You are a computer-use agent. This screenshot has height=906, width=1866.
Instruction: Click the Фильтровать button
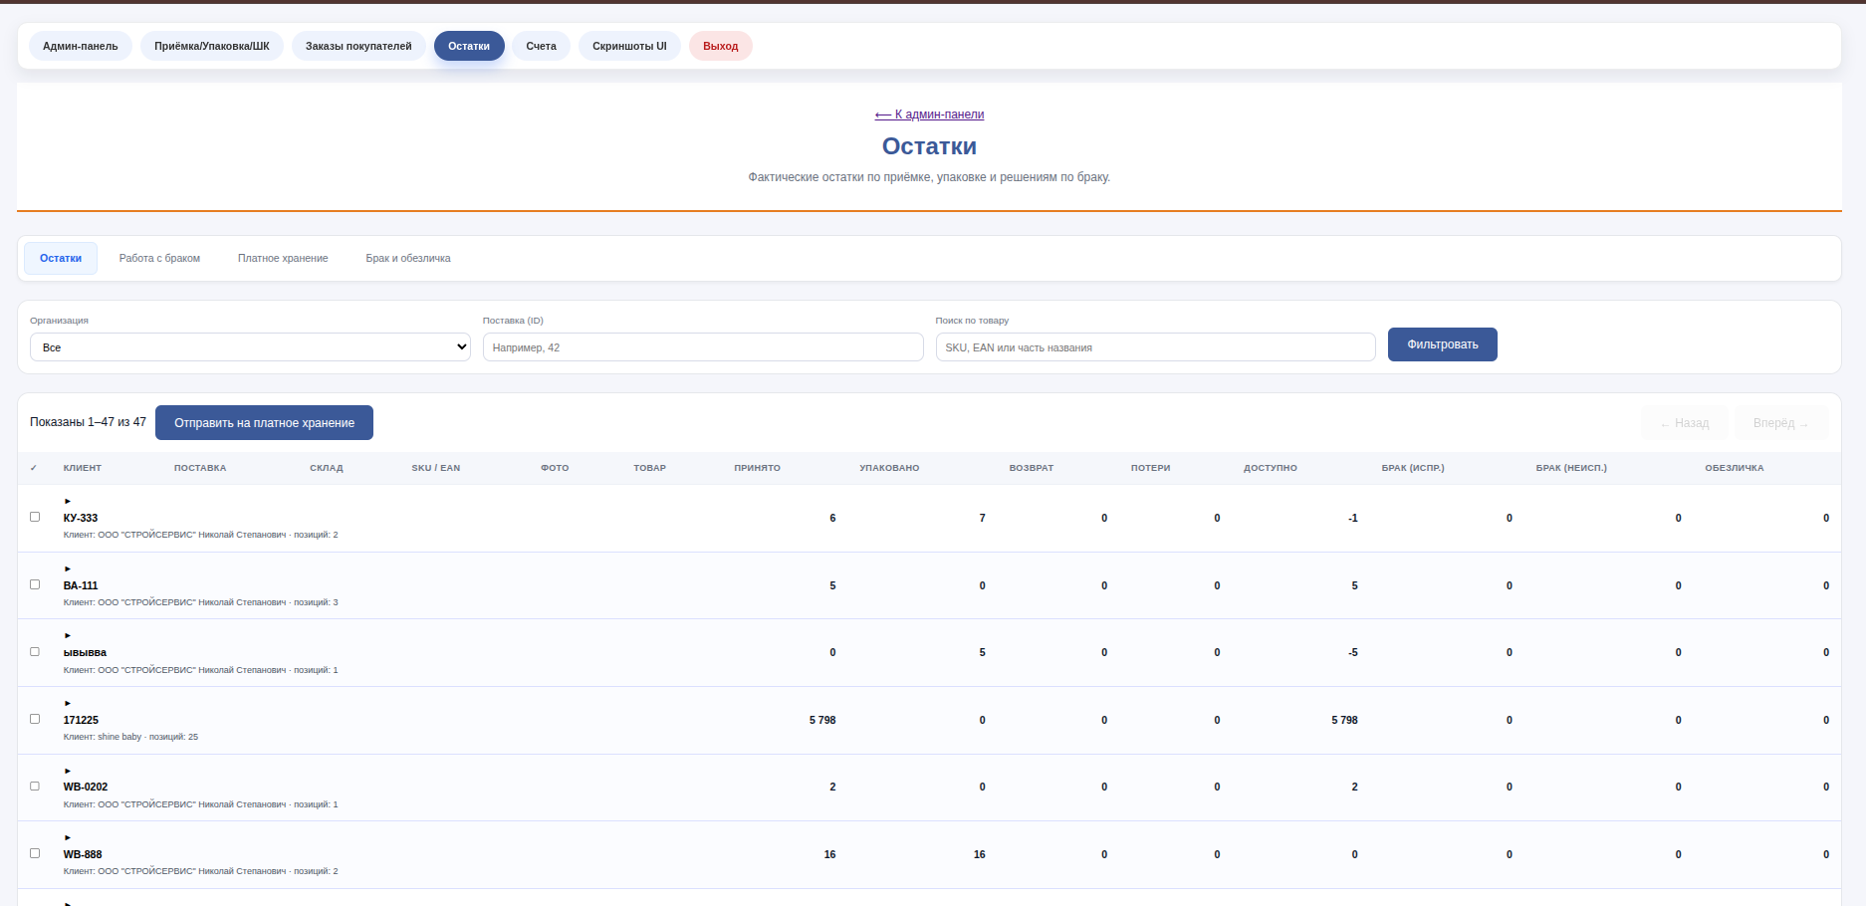coord(1442,344)
